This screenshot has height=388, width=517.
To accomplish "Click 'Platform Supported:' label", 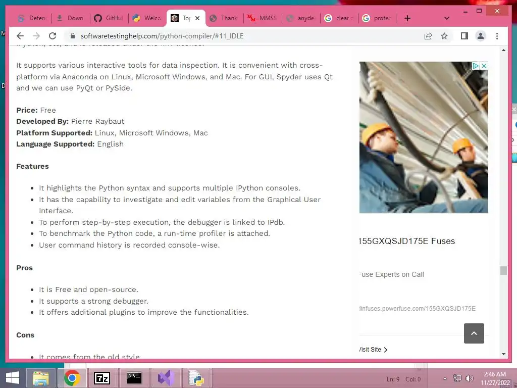I will pyautogui.click(x=55, y=133).
